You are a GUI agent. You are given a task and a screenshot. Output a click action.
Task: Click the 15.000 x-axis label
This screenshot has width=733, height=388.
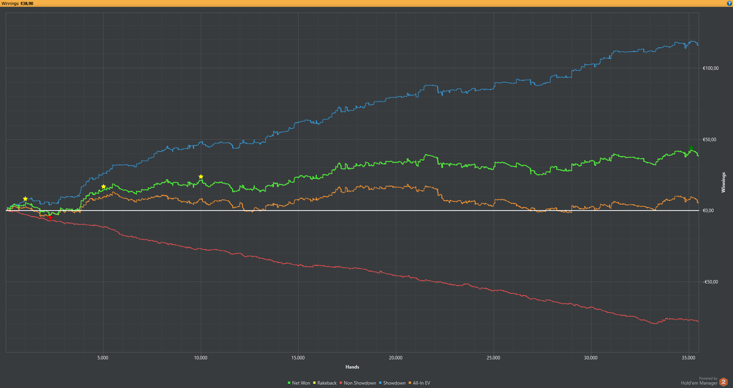(x=298, y=358)
